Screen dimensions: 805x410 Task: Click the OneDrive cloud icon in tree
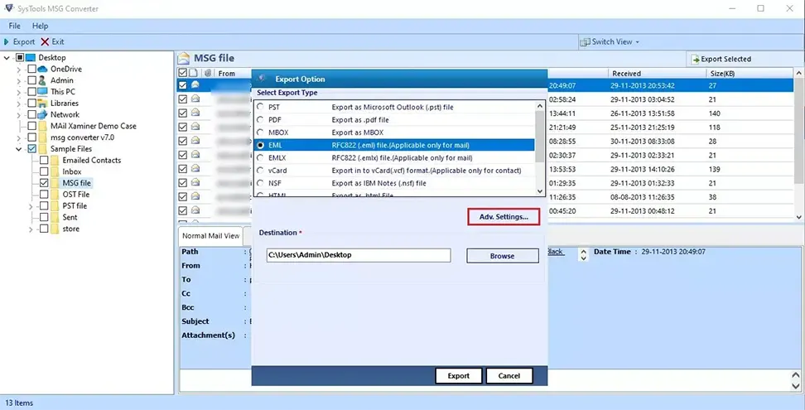43,69
